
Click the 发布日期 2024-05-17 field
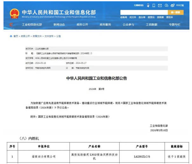[x=76, y=63]
